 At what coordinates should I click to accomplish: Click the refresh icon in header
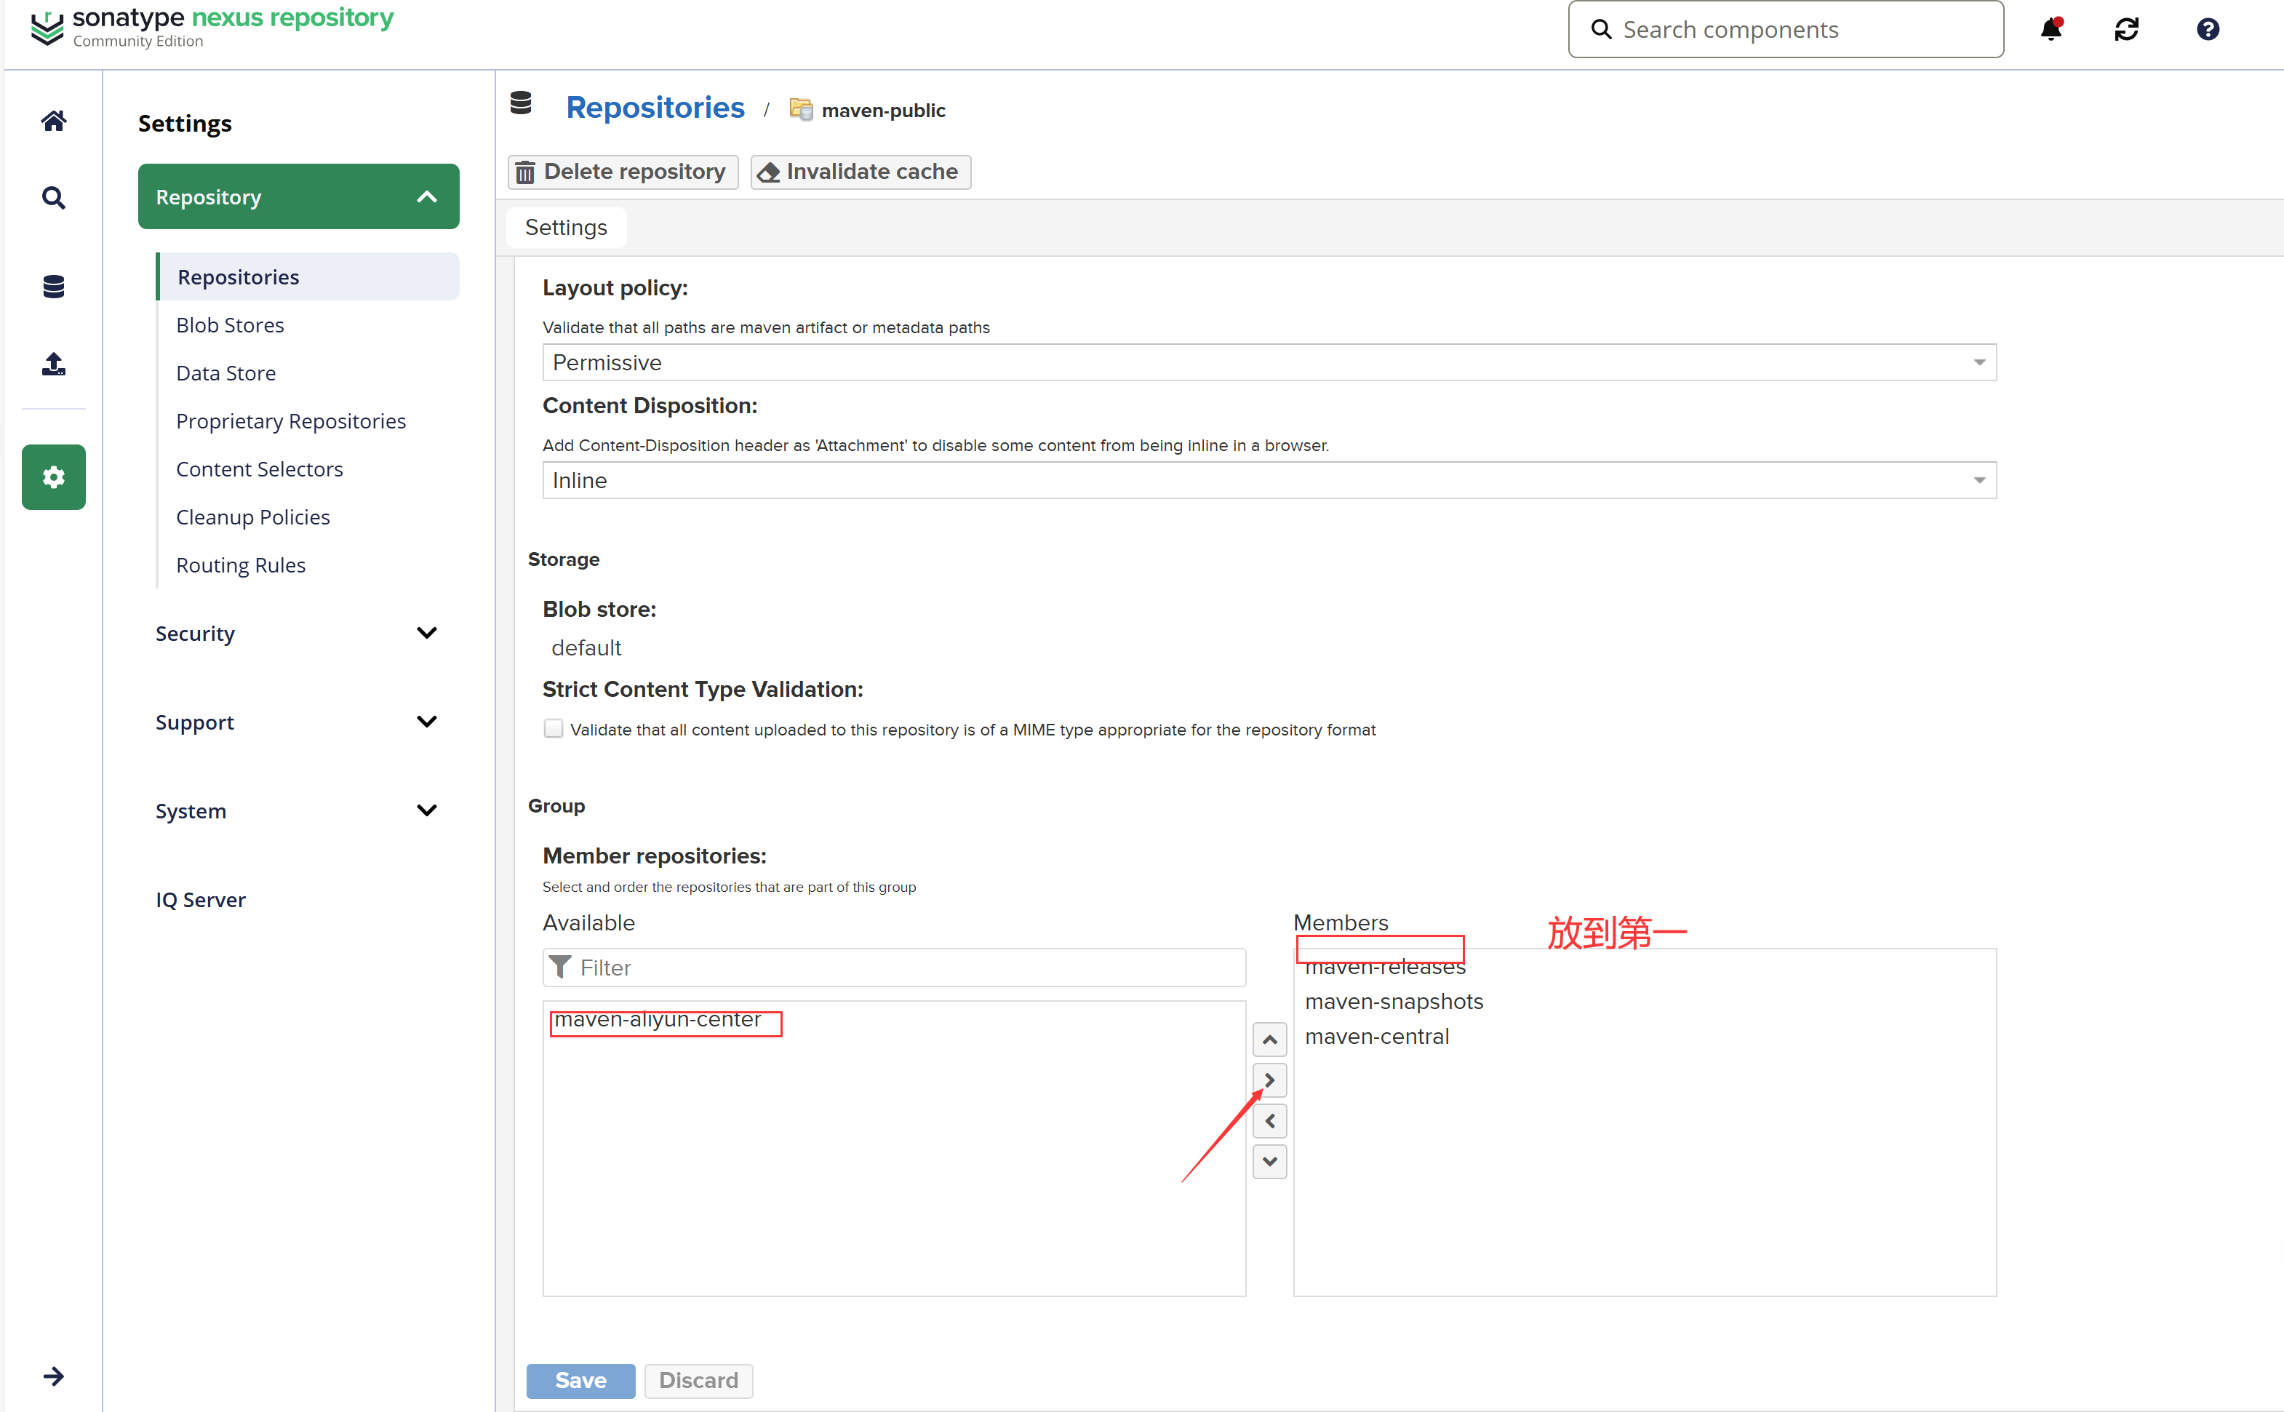[2126, 30]
